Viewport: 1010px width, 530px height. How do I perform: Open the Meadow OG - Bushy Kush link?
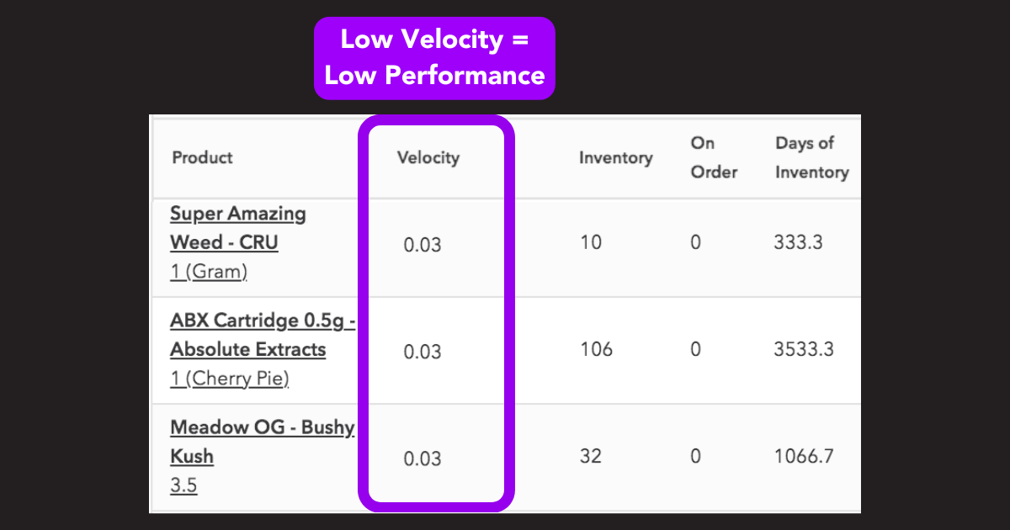click(262, 442)
